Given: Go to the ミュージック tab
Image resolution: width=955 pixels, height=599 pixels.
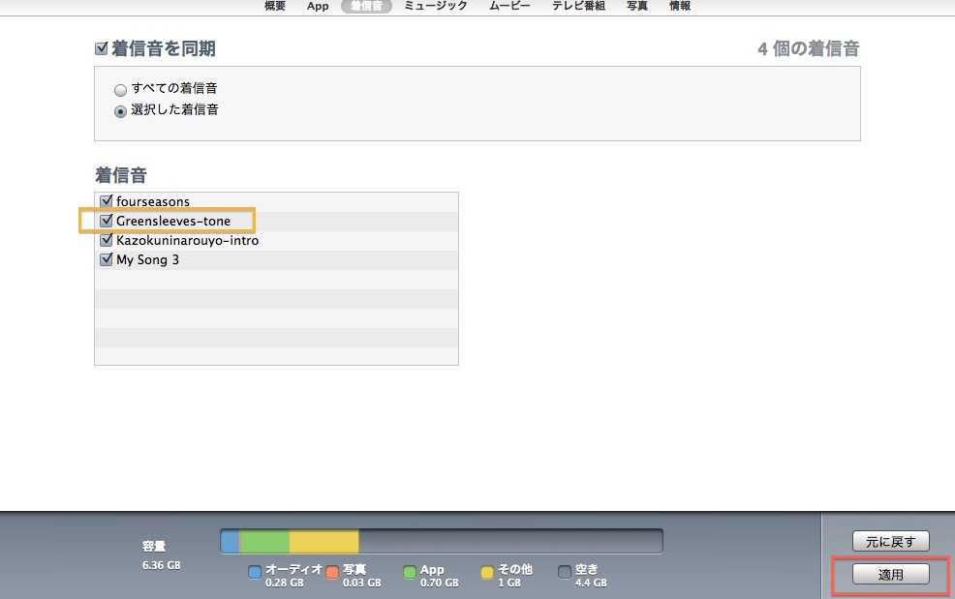Looking at the screenshot, I should (436, 6).
